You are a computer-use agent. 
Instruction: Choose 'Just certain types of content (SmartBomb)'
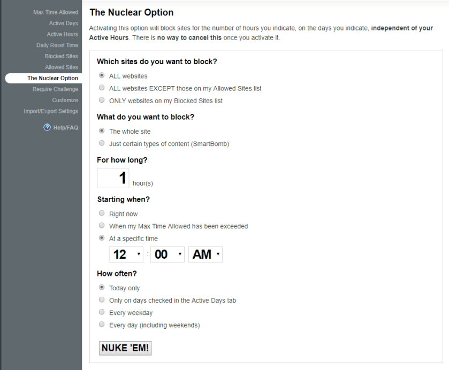(x=102, y=143)
